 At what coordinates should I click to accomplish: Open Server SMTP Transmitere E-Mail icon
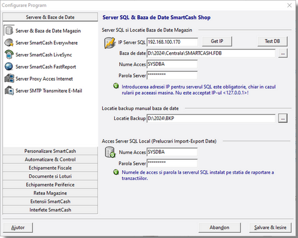click(9, 90)
